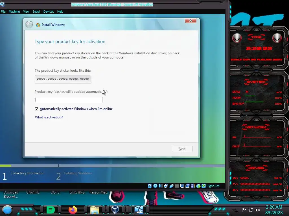Click the optical disc indicator in VirtualBox status bar
289x216 pixels.
click(x=155, y=186)
